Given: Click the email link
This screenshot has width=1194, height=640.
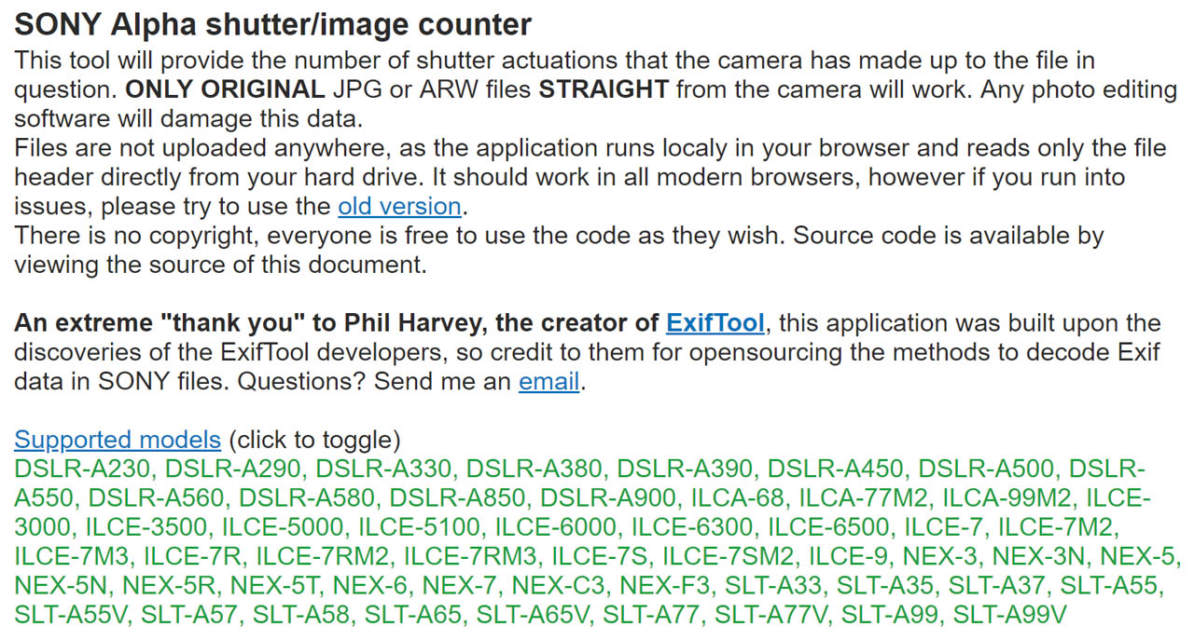Looking at the screenshot, I should (549, 382).
